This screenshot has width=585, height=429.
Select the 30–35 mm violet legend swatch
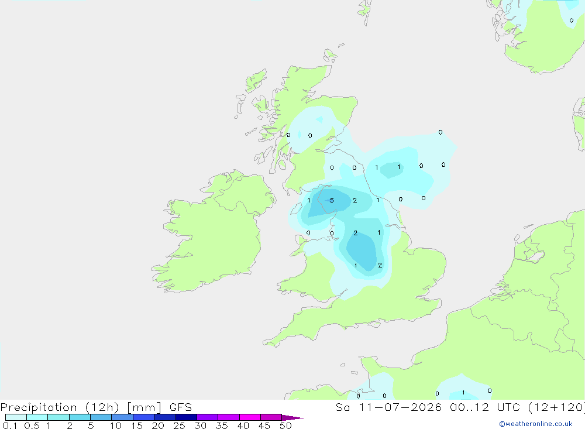pos(207,417)
